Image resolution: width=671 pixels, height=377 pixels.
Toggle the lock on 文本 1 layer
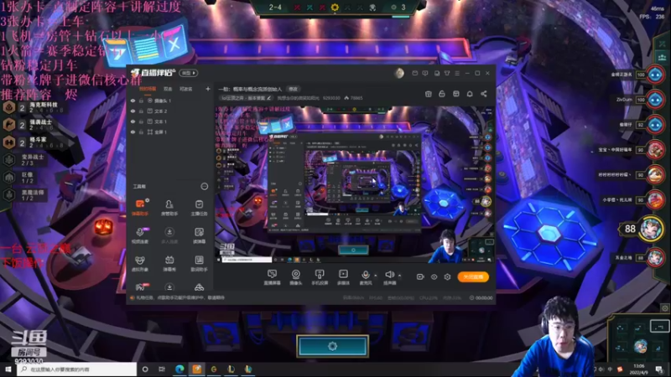(x=141, y=121)
